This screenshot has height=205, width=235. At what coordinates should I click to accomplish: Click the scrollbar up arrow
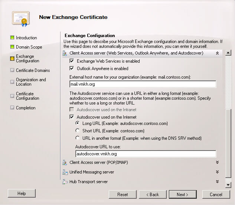coord(228,53)
